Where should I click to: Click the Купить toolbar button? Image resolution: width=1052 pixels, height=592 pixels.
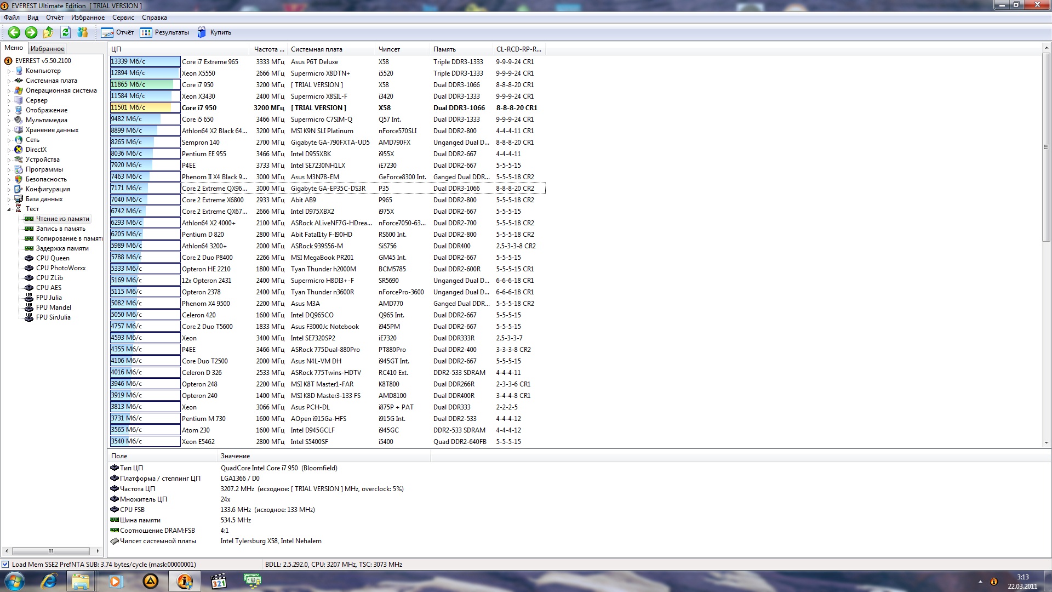pos(214,32)
